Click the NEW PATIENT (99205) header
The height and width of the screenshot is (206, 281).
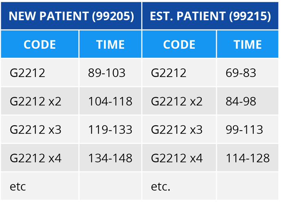[71, 16]
